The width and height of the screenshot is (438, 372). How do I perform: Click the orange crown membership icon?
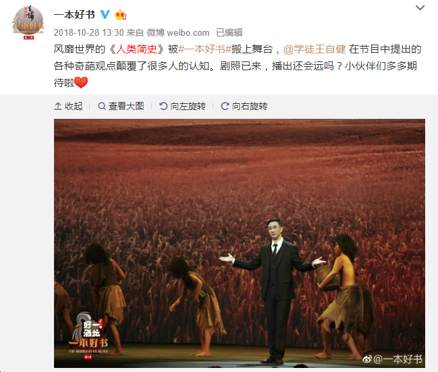point(120,14)
